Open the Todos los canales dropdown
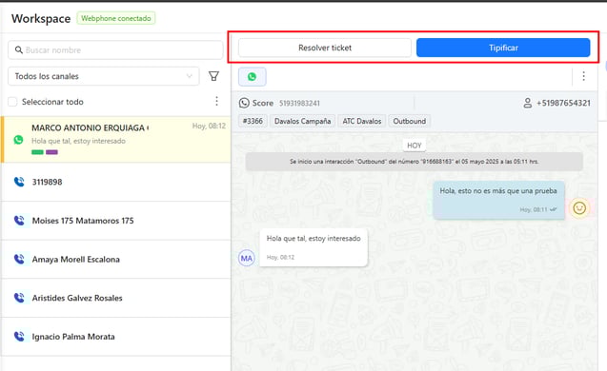This screenshot has width=607, height=371. click(103, 76)
